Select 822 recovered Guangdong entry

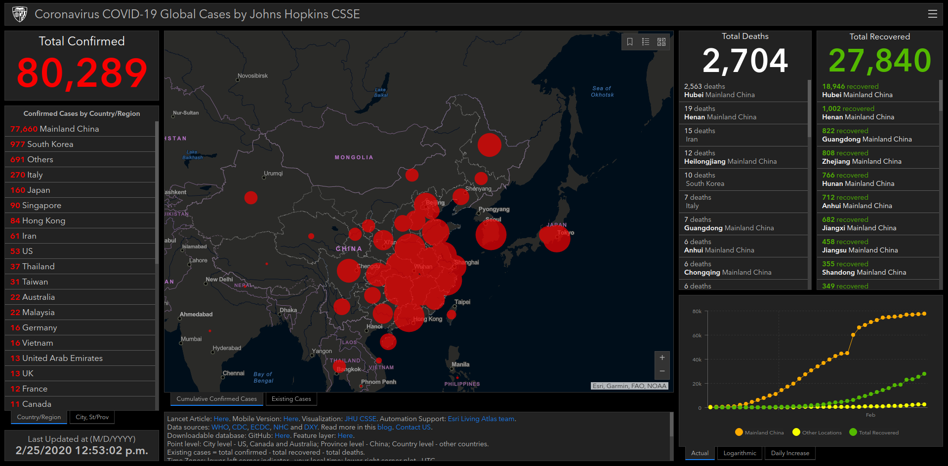(878, 135)
